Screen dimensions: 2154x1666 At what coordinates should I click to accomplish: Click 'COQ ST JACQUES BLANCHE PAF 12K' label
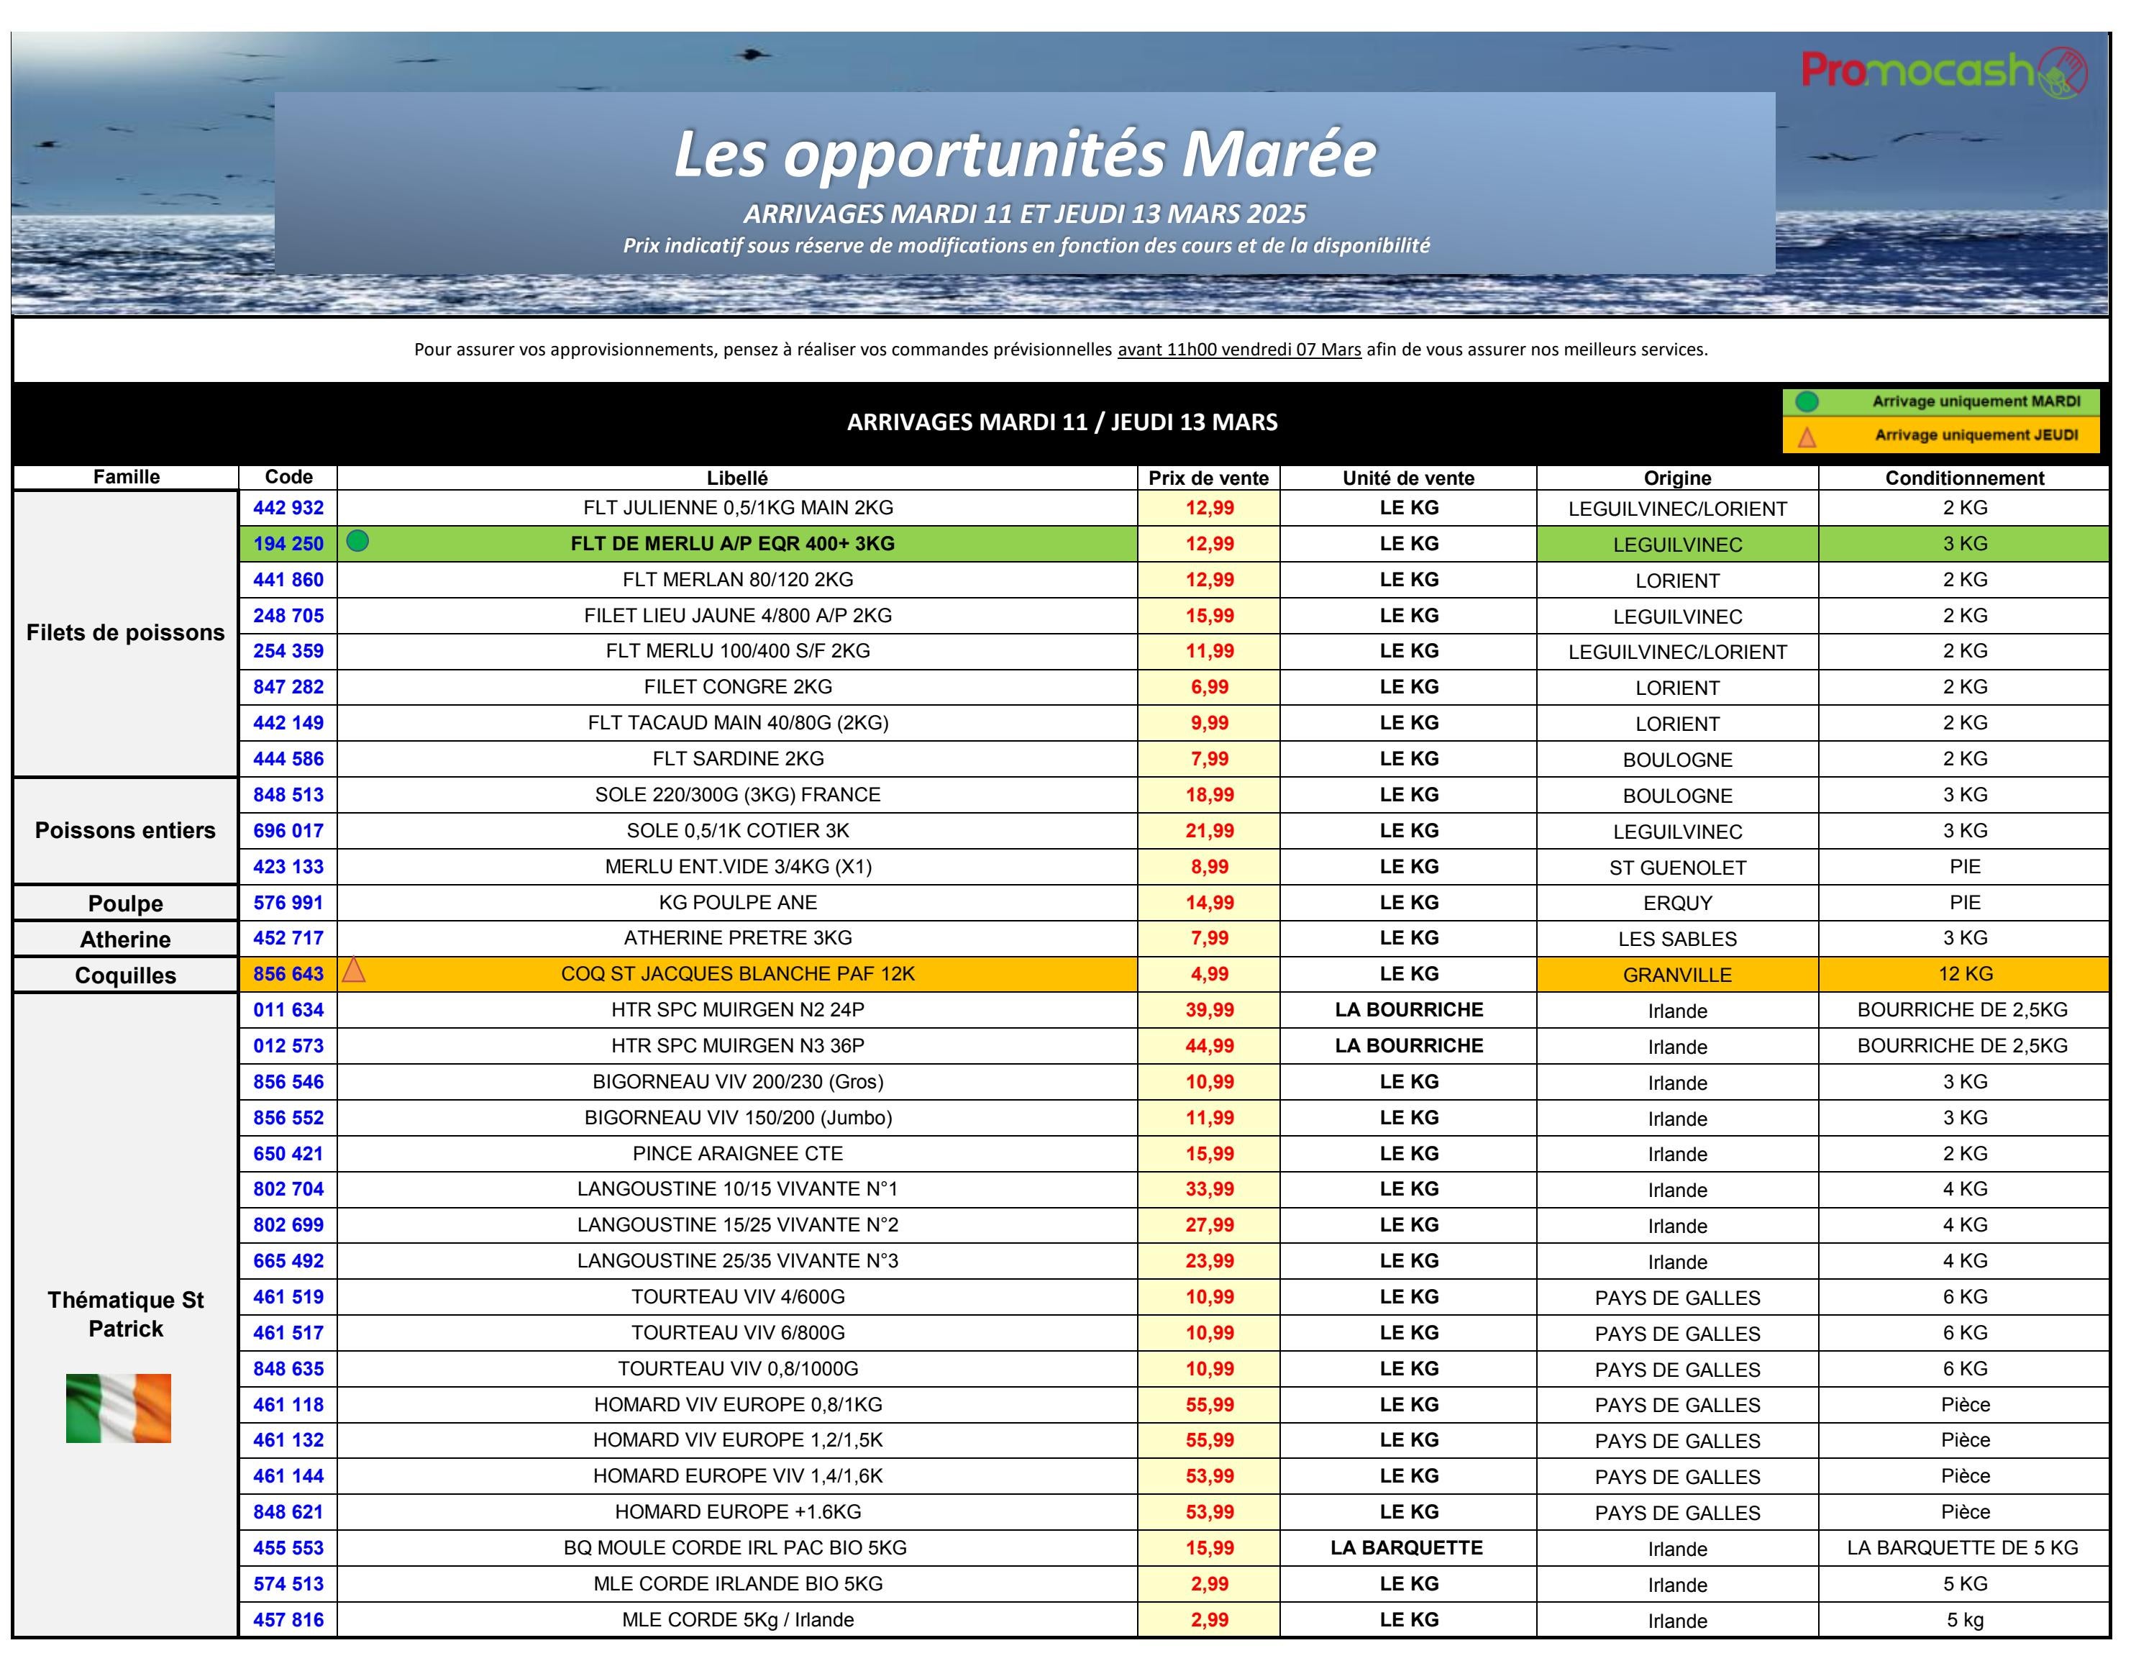[x=738, y=973]
